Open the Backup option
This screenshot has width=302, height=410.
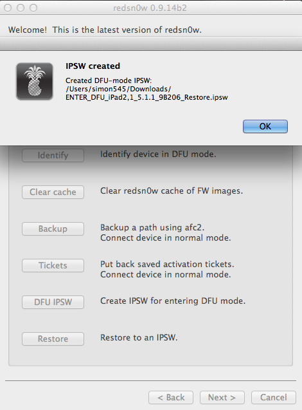pyautogui.click(x=53, y=228)
